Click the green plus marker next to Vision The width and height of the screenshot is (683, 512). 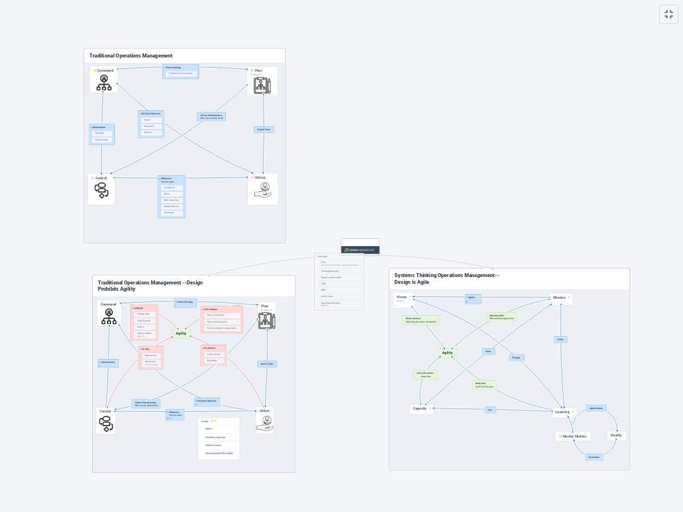click(x=410, y=297)
